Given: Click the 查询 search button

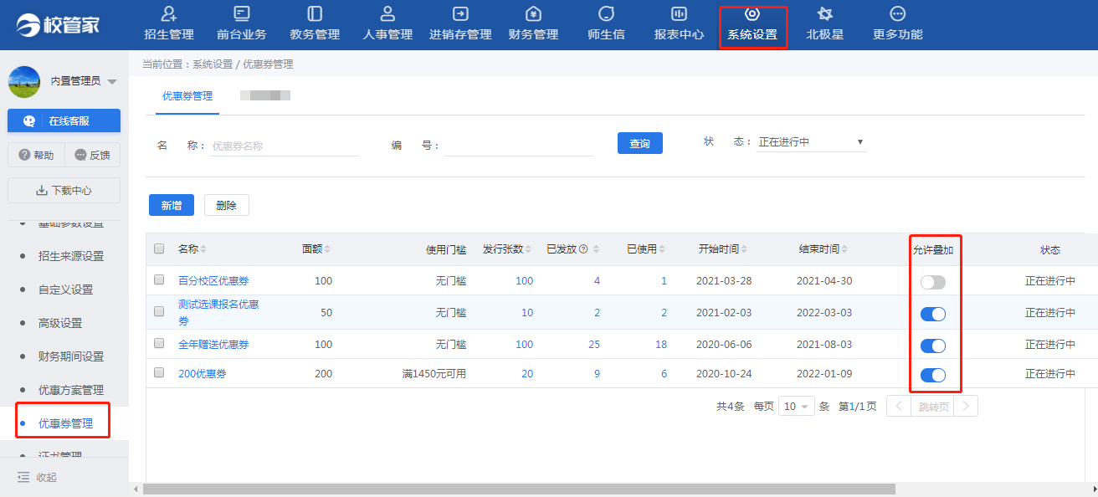Looking at the screenshot, I should click(640, 143).
